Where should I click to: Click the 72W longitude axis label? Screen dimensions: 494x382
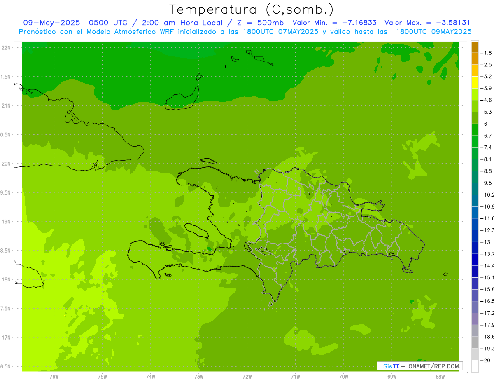(x=247, y=376)
